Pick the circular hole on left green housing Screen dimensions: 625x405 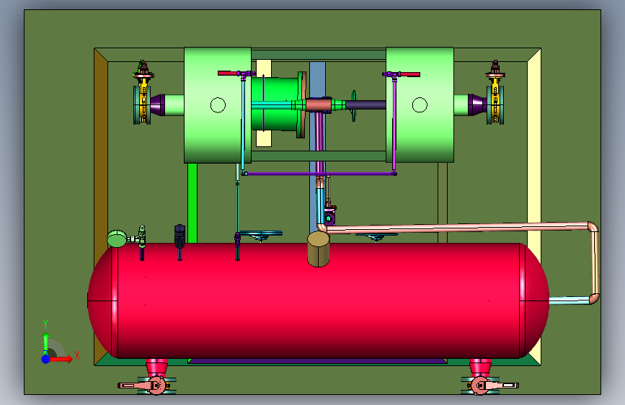pyautogui.click(x=218, y=105)
